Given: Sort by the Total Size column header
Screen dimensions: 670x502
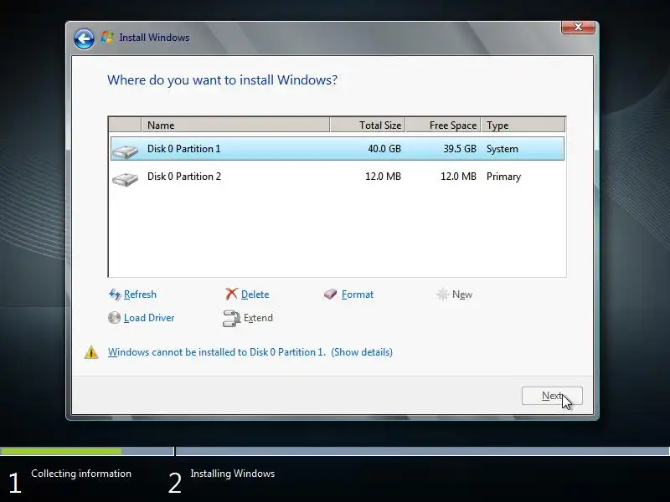Looking at the screenshot, I should pyautogui.click(x=368, y=125).
